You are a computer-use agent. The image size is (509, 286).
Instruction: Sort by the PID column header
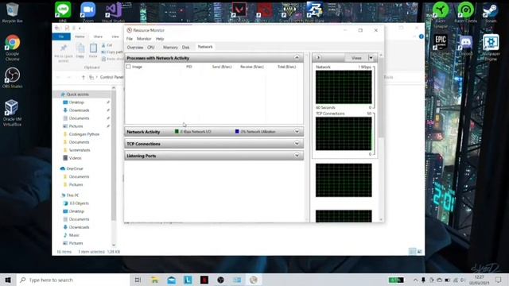(x=189, y=67)
